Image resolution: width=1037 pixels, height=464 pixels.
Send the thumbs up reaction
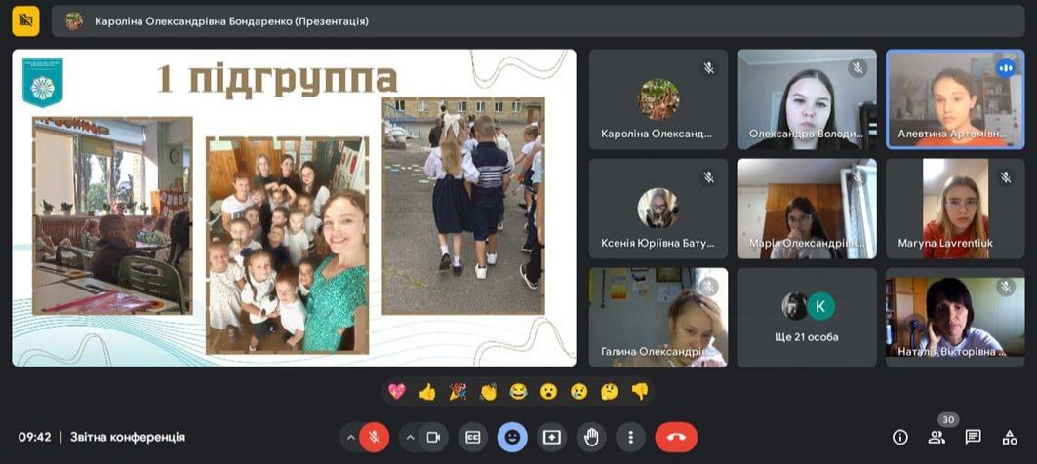(427, 392)
